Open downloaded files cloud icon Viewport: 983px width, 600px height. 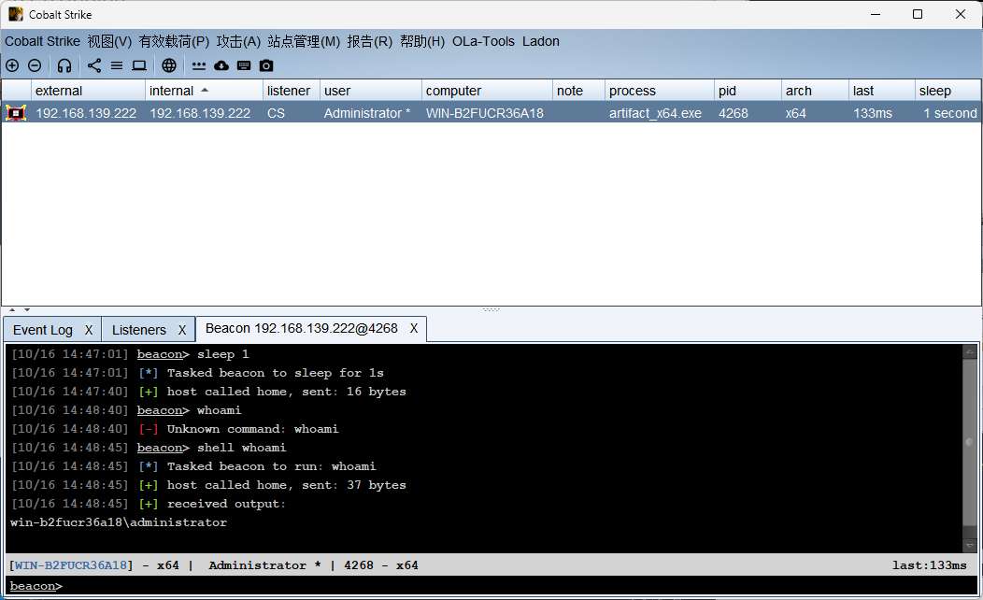pyautogui.click(x=221, y=65)
